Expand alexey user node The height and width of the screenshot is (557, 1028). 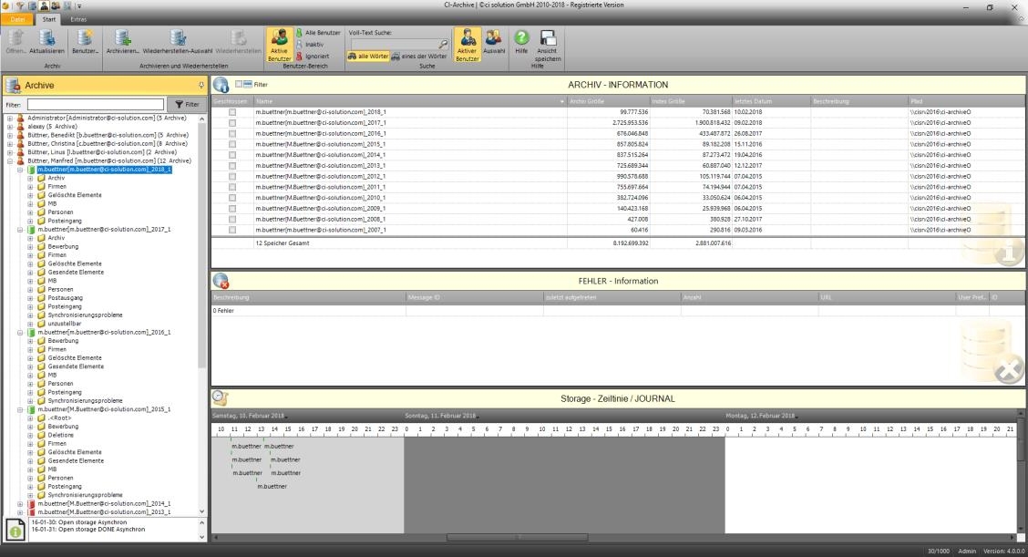(10, 127)
